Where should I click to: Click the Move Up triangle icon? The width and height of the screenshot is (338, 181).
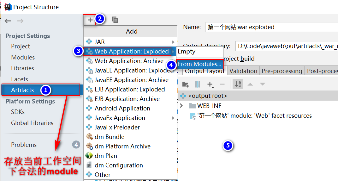250,84
